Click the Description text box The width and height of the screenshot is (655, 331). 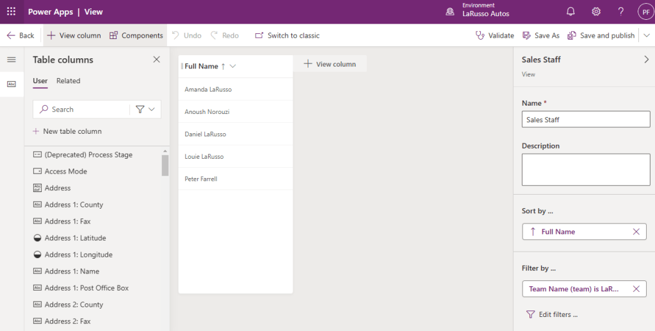point(585,170)
